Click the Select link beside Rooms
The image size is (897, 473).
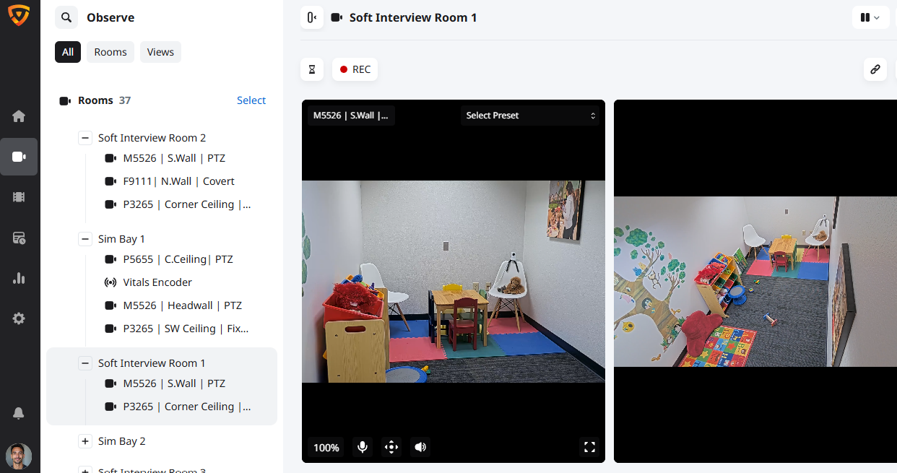[251, 100]
